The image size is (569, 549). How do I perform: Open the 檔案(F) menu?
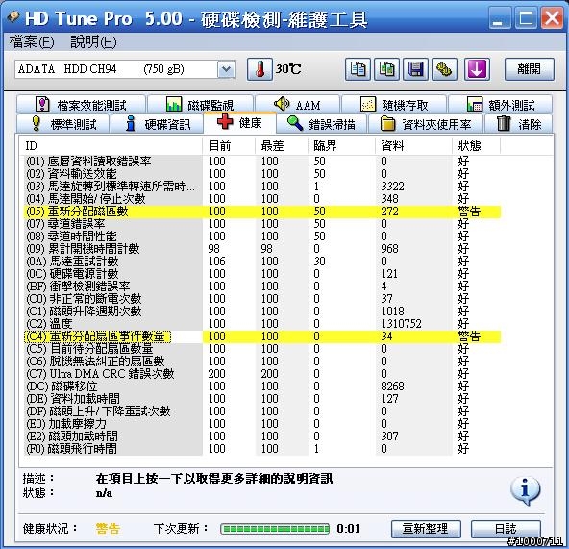(x=32, y=41)
